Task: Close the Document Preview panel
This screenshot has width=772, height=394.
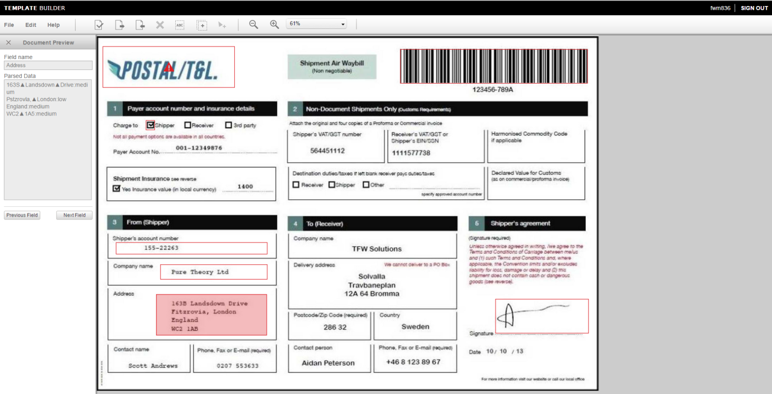Action: pyautogui.click(x=8, y=42)
